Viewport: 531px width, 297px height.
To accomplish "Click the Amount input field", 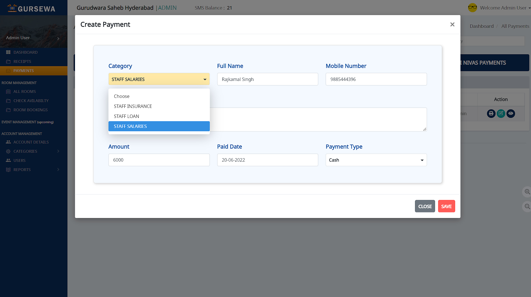I will coord(159,160).
